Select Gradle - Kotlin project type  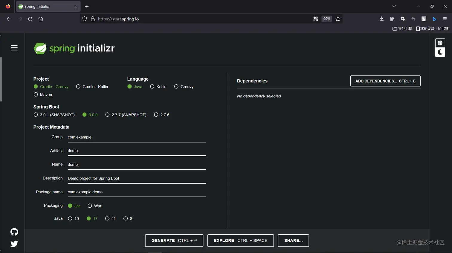92,87
